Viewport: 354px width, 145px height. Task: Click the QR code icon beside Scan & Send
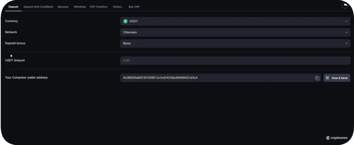pyautogui.click(x=327, y=78)
